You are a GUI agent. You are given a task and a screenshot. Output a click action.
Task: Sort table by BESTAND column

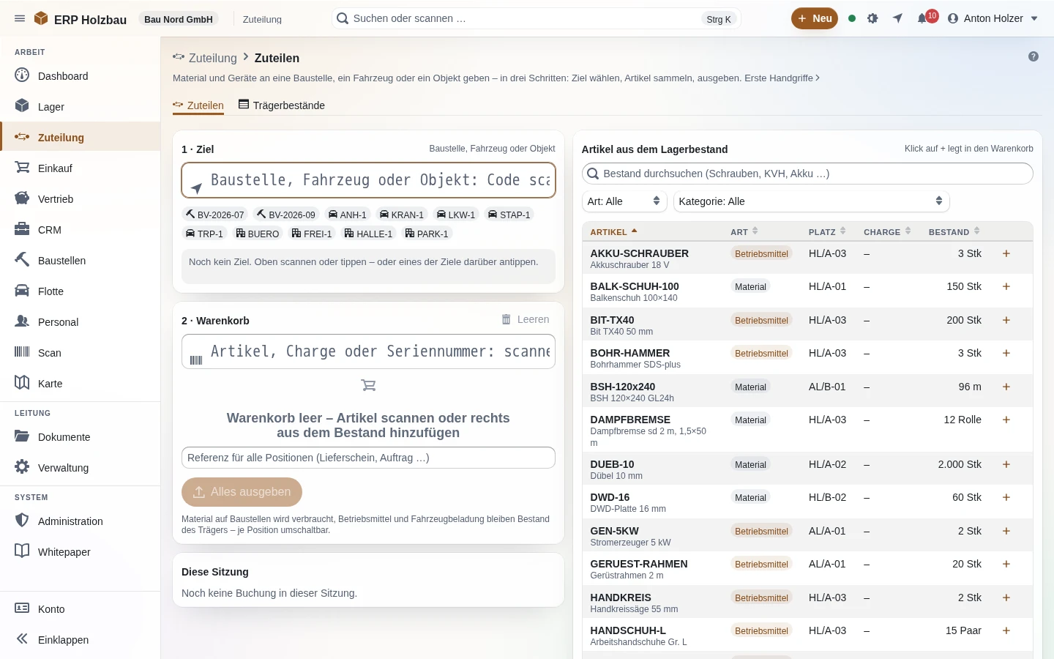coord(954,231)
